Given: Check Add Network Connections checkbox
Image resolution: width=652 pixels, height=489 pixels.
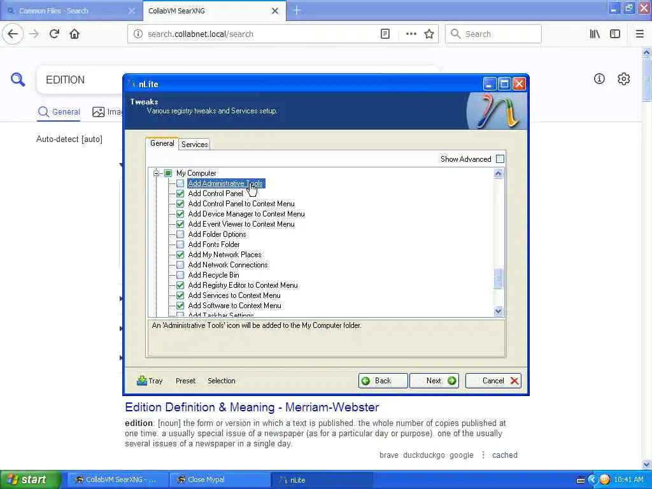Looking at the screenshot, I should [180, 265].
